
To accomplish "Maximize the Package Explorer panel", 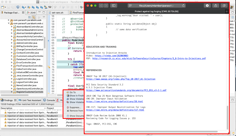I will coord(44,12).
